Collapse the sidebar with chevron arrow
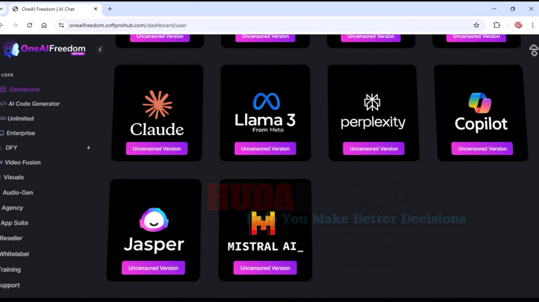Screen dimensions: 539x302 tap(100, 50)
